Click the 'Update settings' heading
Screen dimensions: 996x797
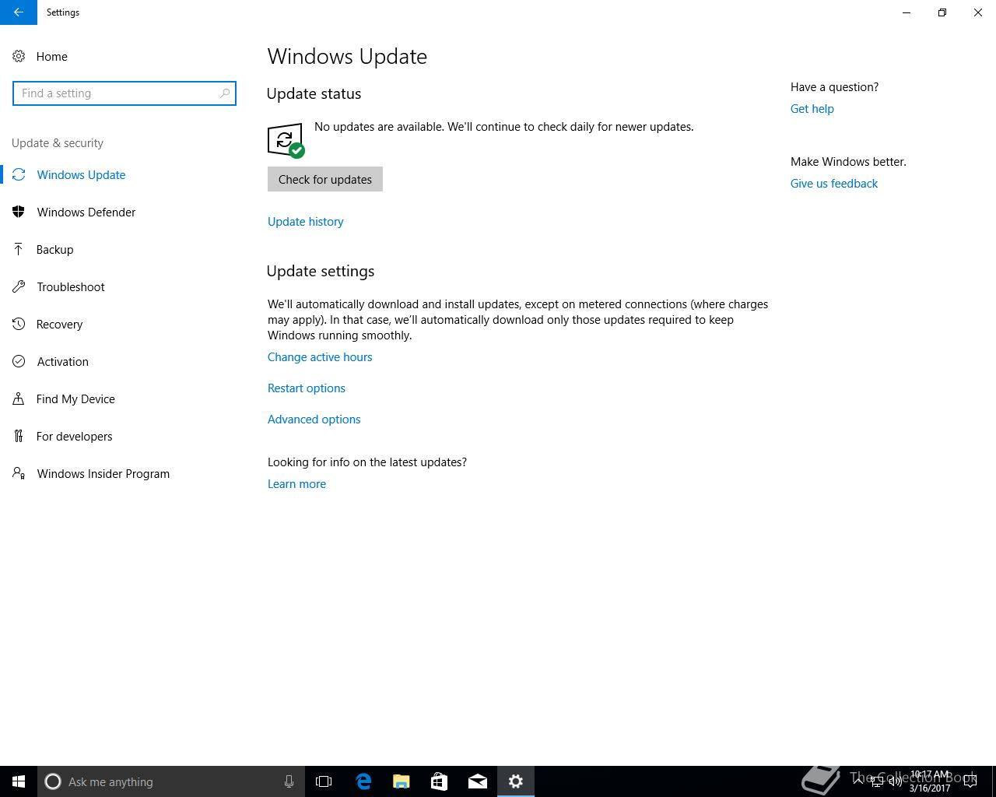(321, 271)
